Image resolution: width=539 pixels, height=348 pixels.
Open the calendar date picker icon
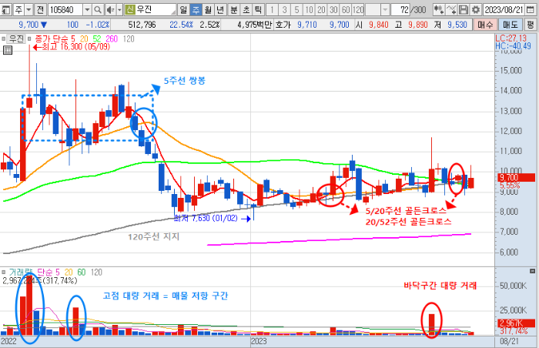[x=531, y=10]
